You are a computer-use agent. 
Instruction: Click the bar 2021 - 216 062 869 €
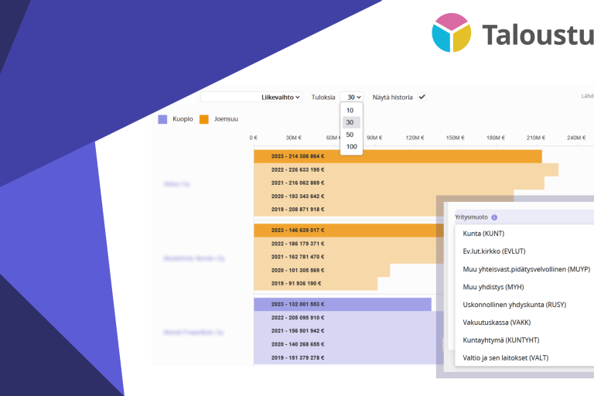(399, 183)
